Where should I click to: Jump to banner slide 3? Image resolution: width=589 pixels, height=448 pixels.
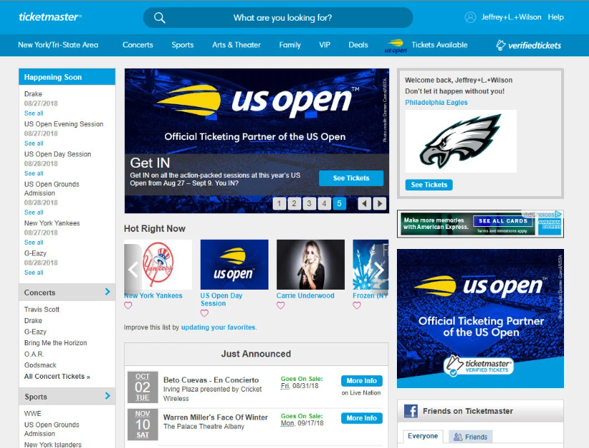(308, 204)
